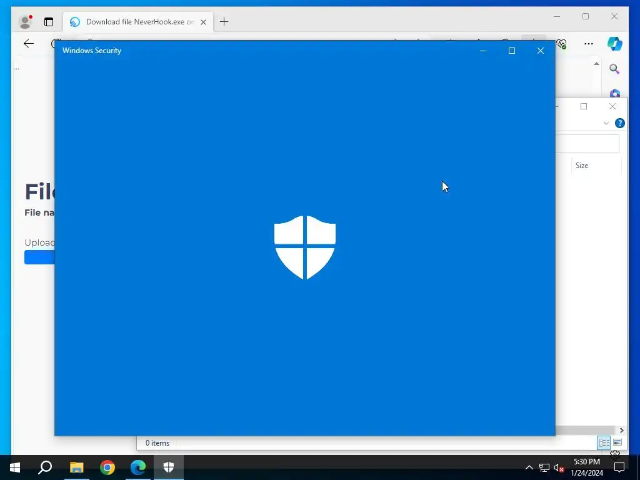Image resolution: width=640 pixels, height=480 pixels.
Task: Open Edge Settings and more menu
Action: [x=589, y=44]
